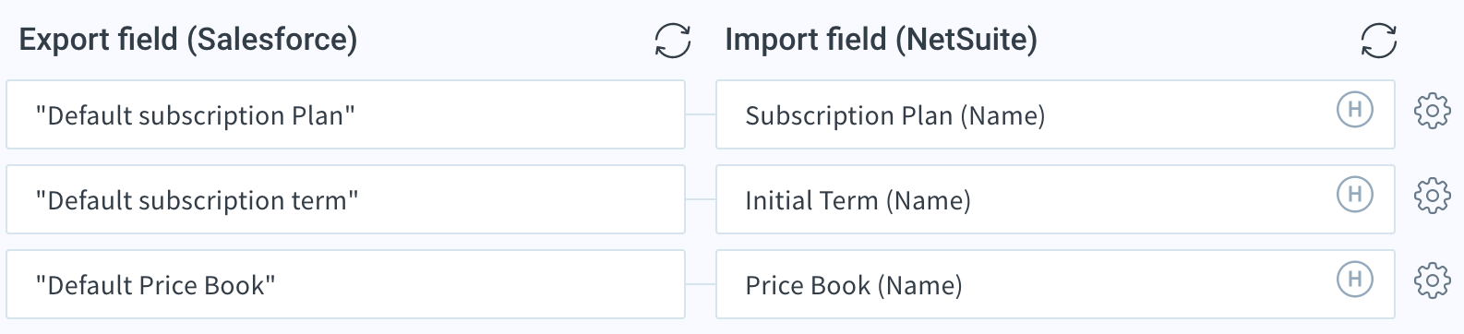This screenshot has height=334, width=1464.
Task: Click the hardcoded H icon for Subscription Plan
Action: 1355,110
